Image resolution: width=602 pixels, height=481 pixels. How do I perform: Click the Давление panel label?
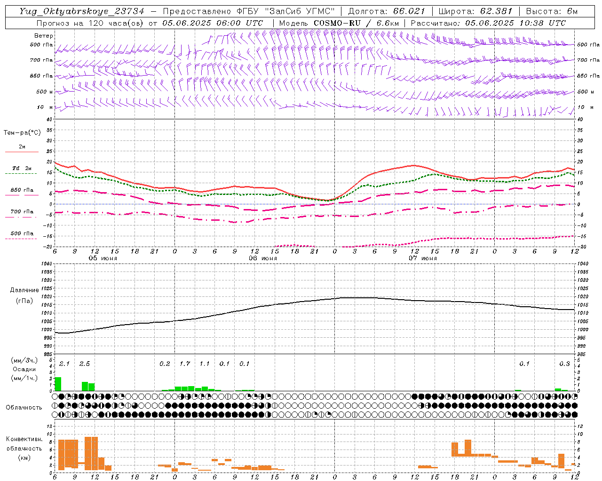[24, 290]
